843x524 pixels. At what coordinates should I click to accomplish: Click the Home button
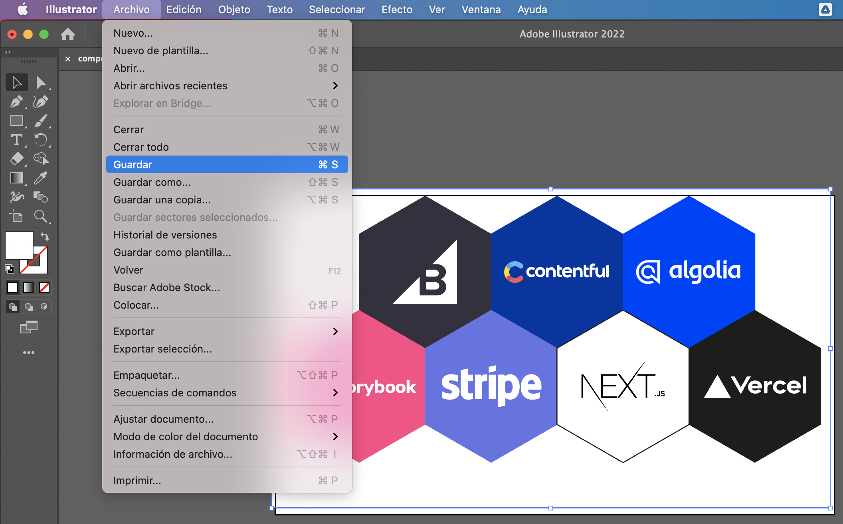68,34
